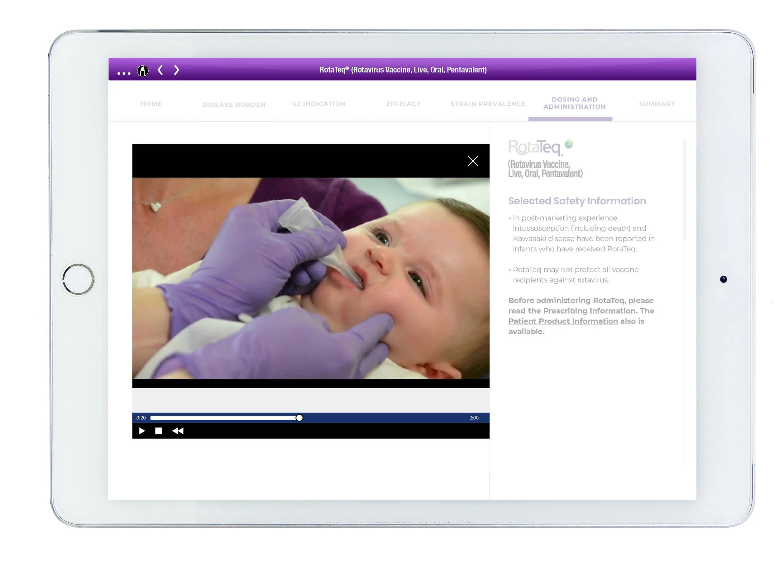The image size is (779, 579).
Task: Open the Prescribing Information link
Action: [x=589, y=311]
